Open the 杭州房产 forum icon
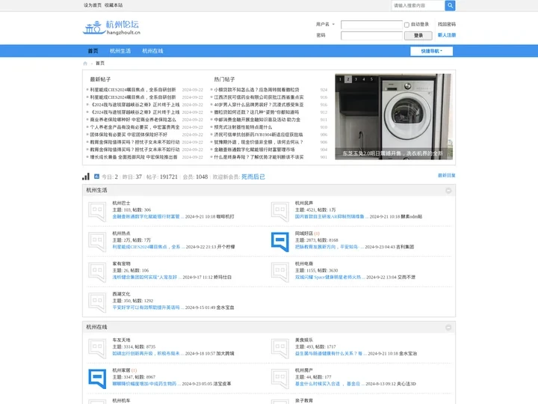 pos(279,379)
